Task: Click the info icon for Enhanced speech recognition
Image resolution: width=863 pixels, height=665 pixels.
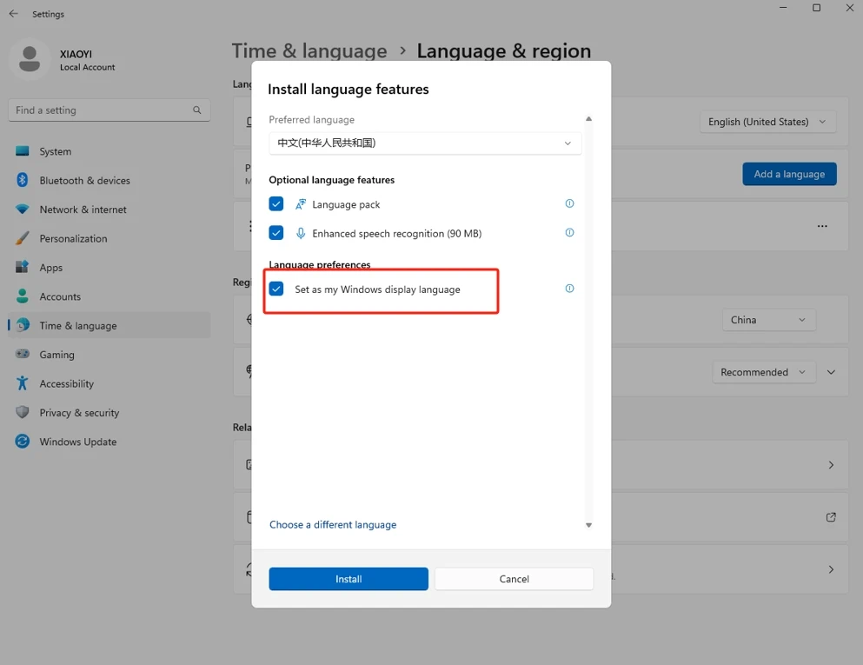Action: point(569,232)
